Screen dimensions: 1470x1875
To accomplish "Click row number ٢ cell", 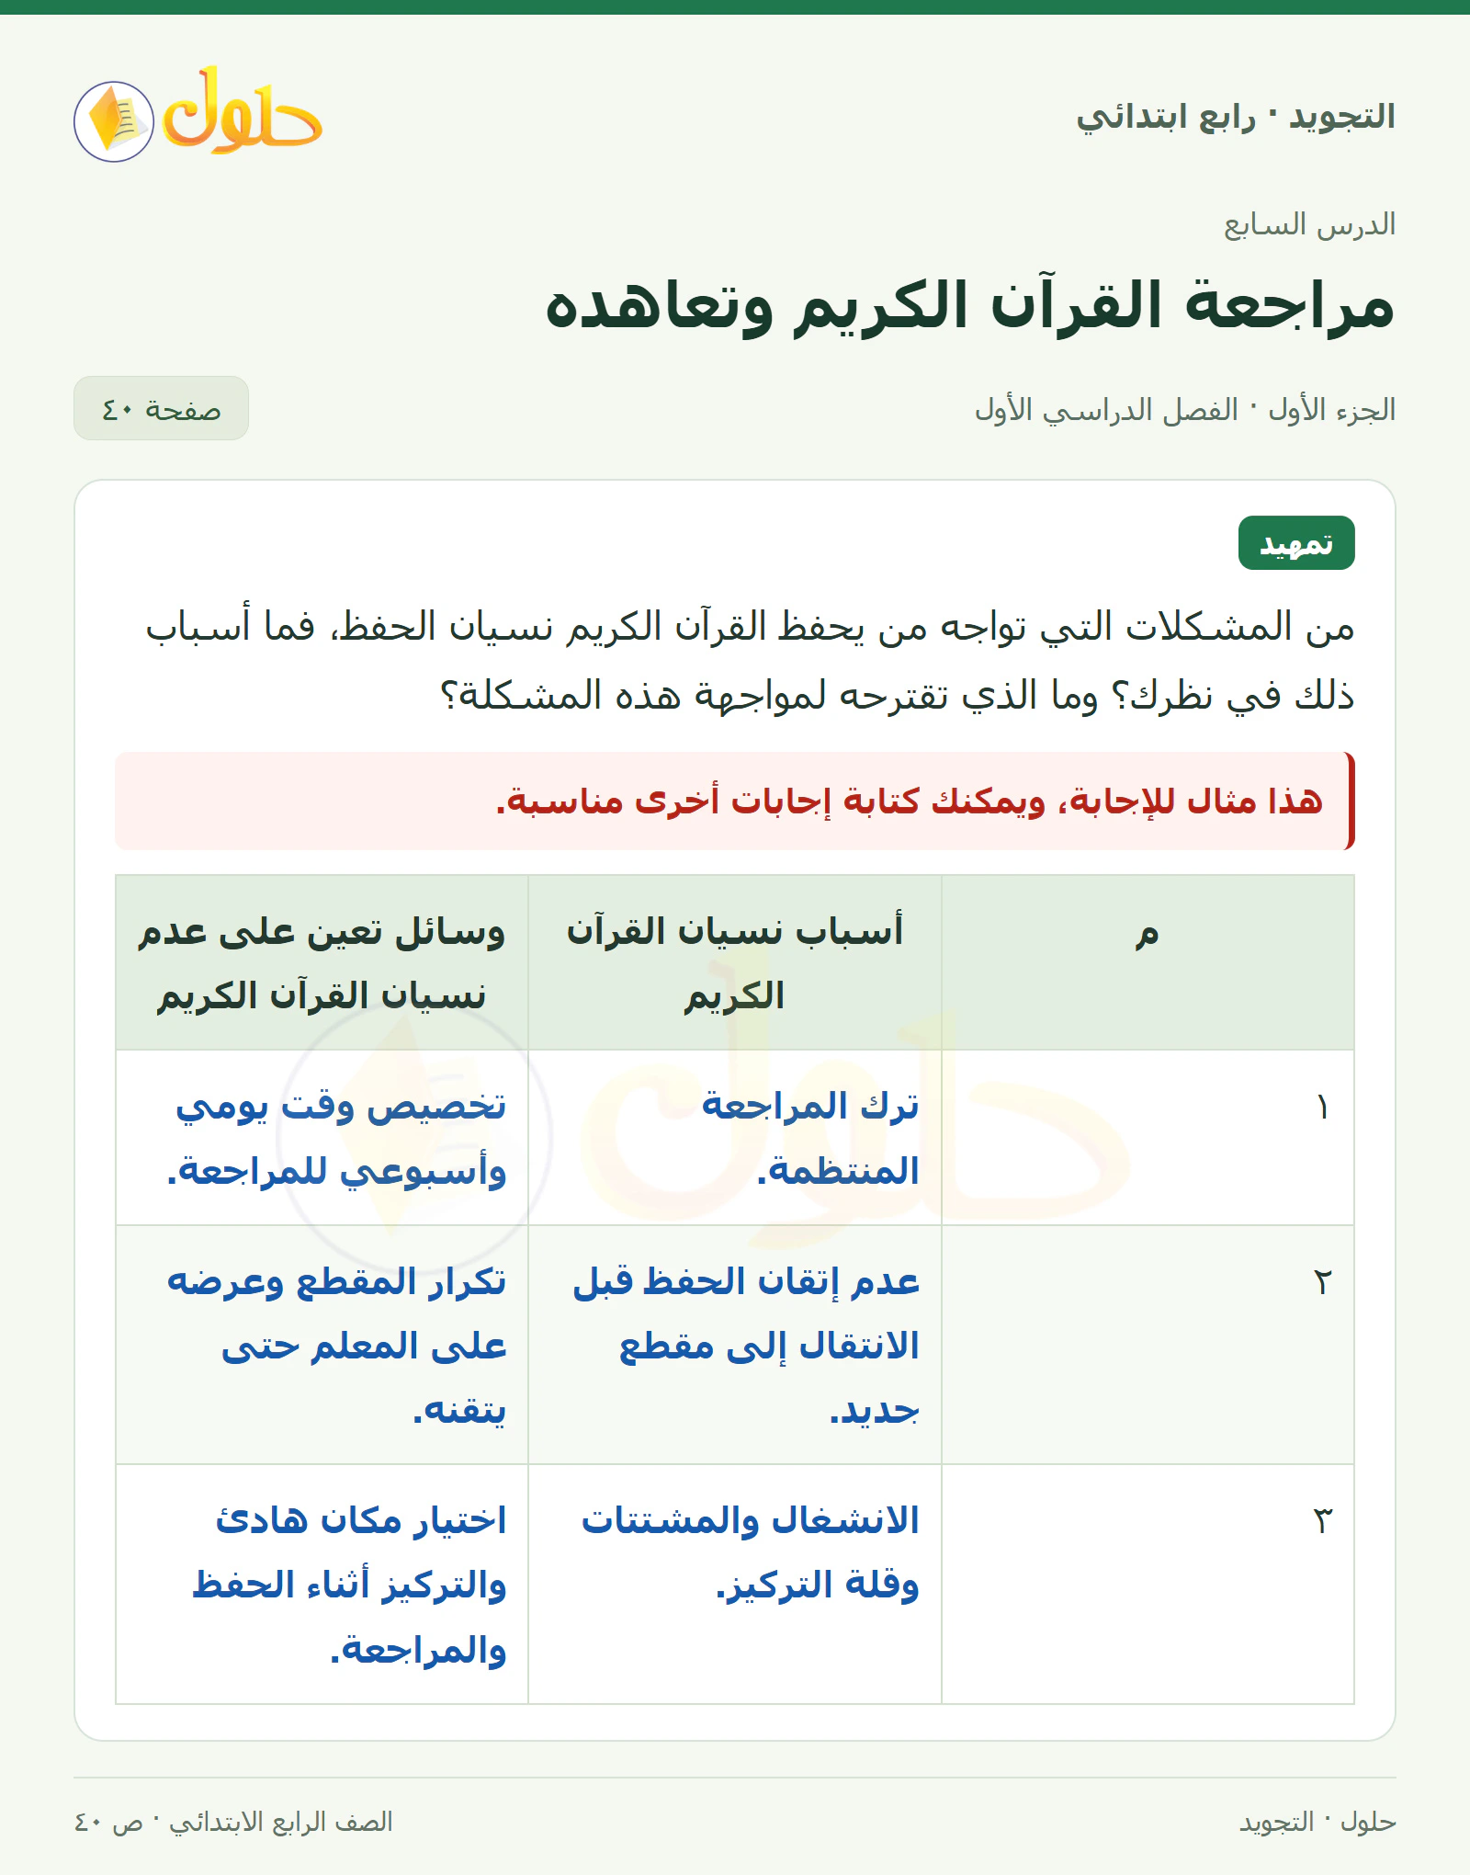I will pos(1148,1345).
